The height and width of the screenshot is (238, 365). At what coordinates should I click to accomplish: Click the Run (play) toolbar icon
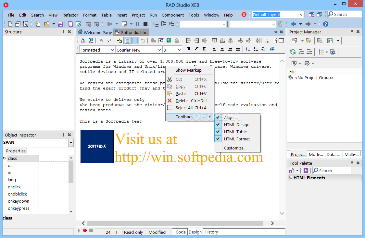point(110,24)
